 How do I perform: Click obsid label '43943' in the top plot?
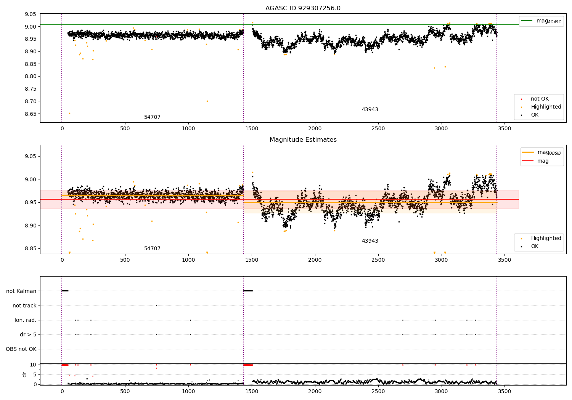[370, 110]
